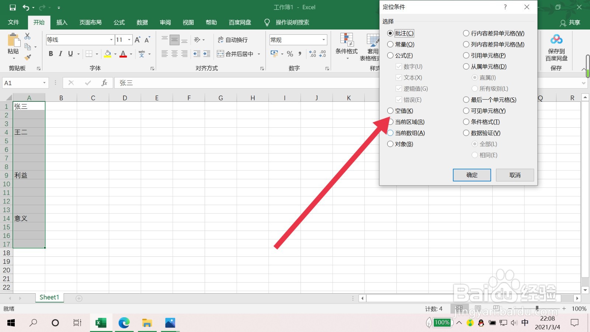
Task: Switch to the 页面布局 ribbon tab
Action: 90,23
